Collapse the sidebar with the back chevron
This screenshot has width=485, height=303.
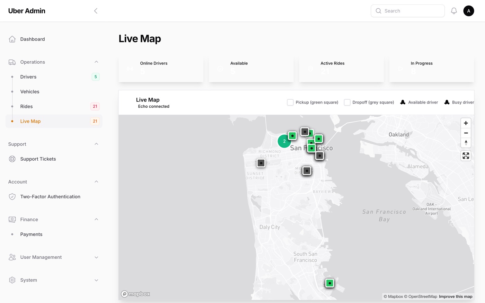pos(96,11)
